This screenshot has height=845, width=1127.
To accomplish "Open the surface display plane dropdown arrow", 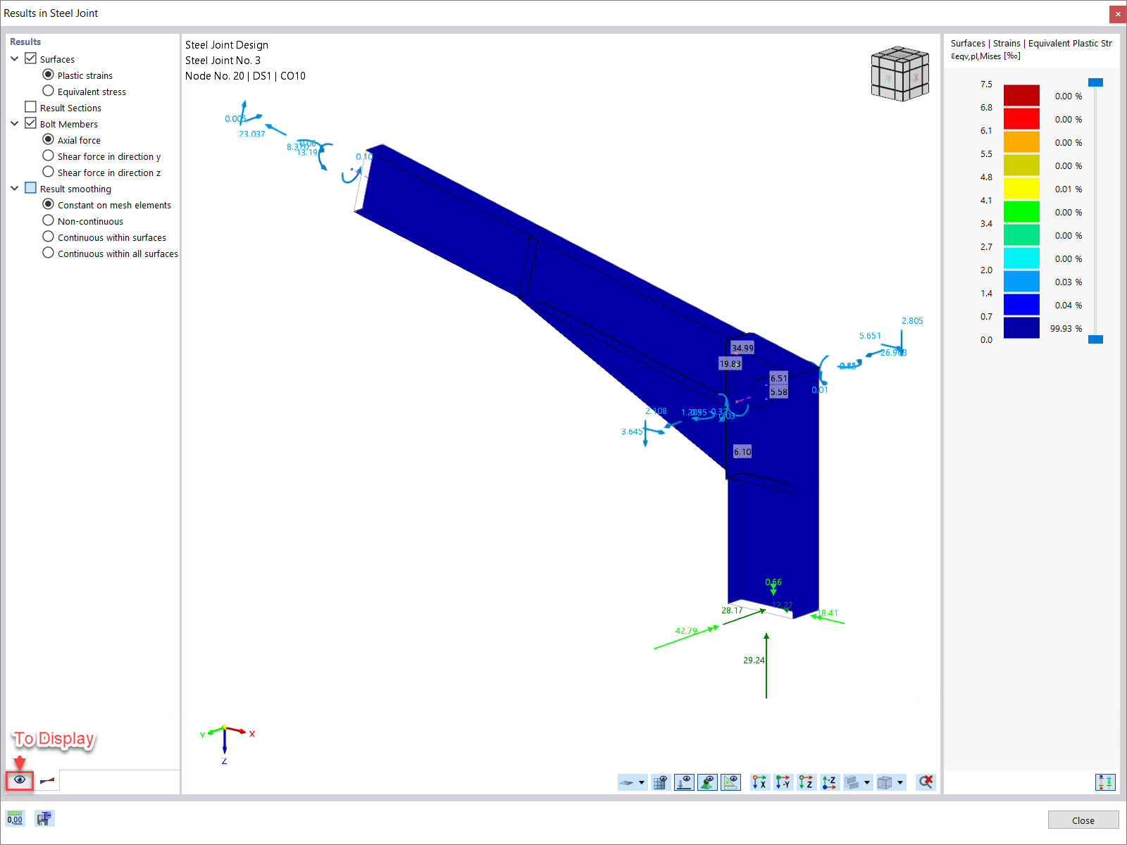I will tap(642, 782).
